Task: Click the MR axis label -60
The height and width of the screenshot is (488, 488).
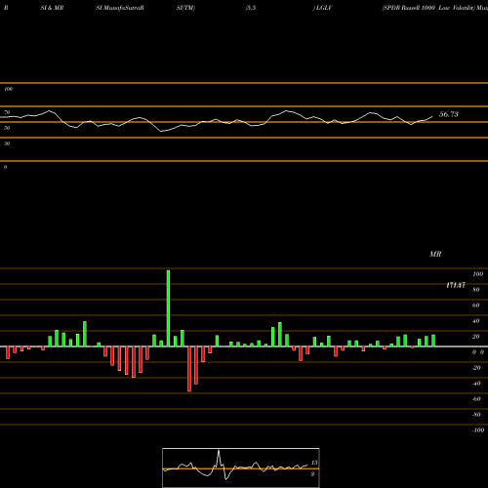Action: click(x=476, y=399)
